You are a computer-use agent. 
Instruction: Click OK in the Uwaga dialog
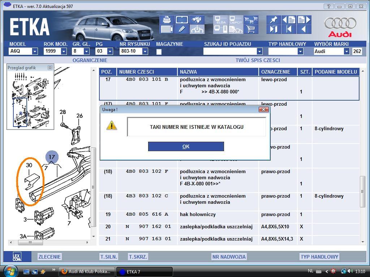(186, 146)
